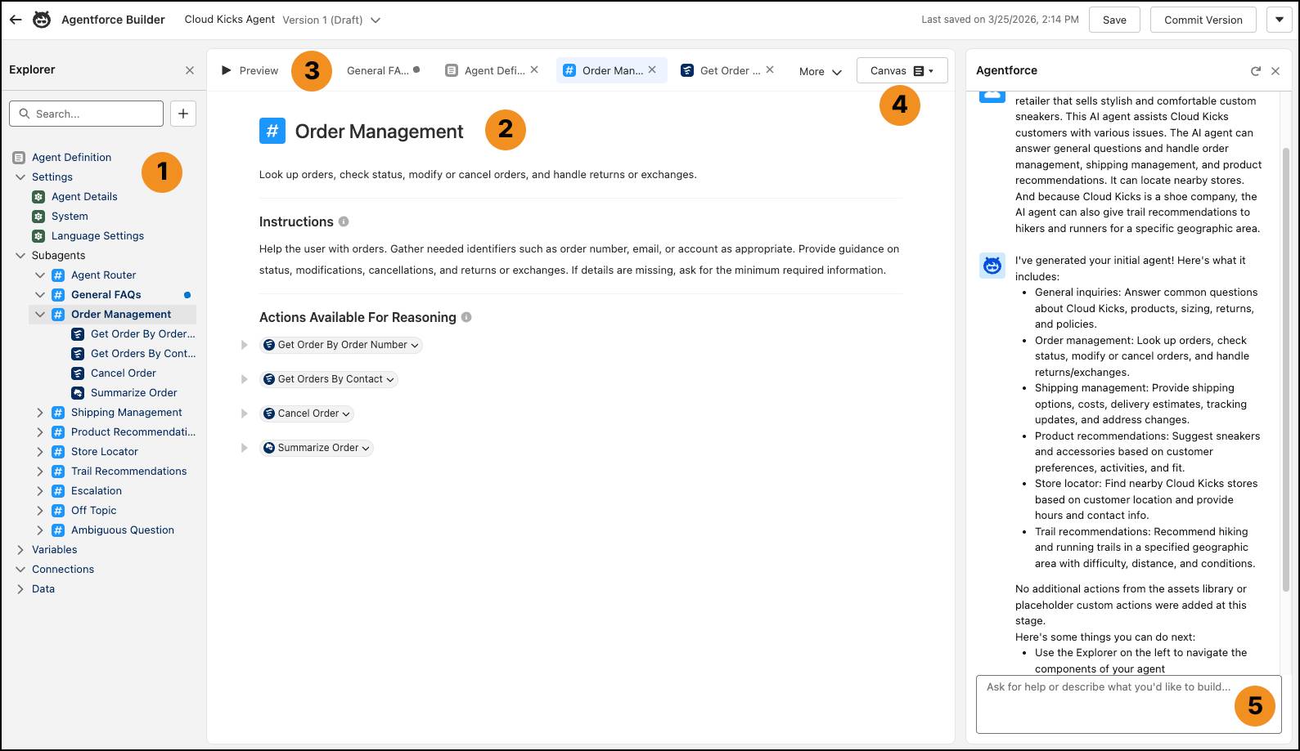The image size is (1300, 751).
Task: Click Cancel Order action icon in tree
Action: [78, 373]
